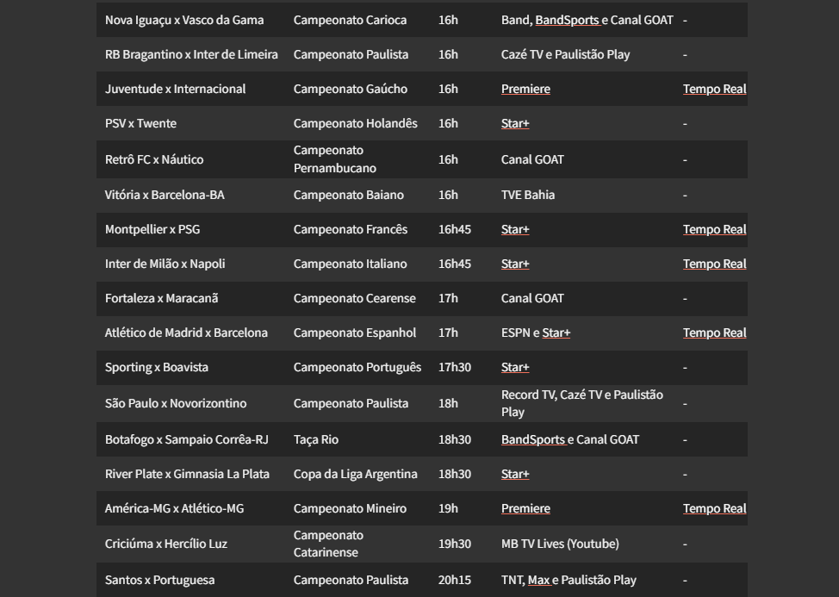Select 'PSV x Twente' match text
The height and width of the screenshot is (597, 839).
[x=140, y=123]
